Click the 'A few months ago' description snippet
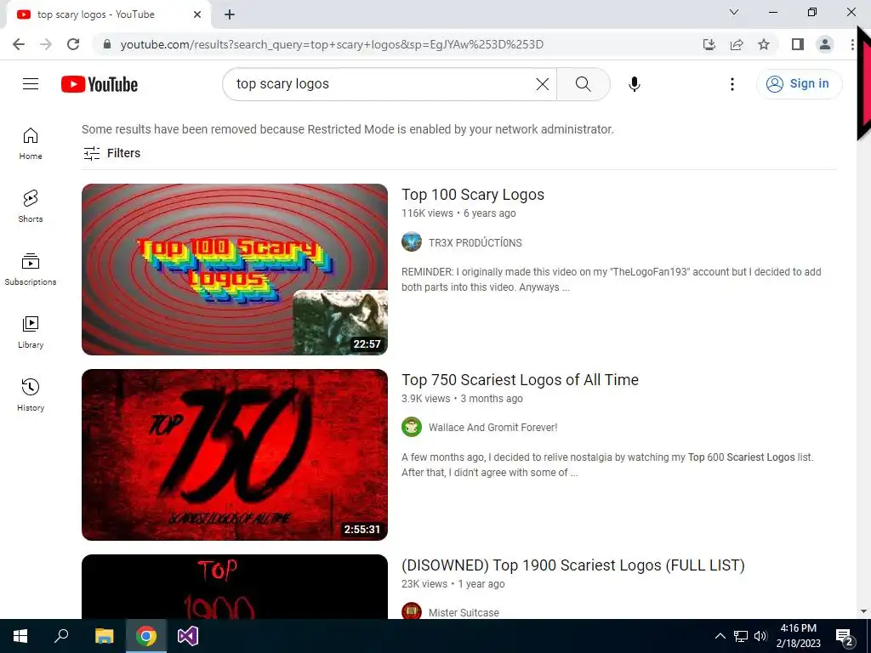 point(607,465)
